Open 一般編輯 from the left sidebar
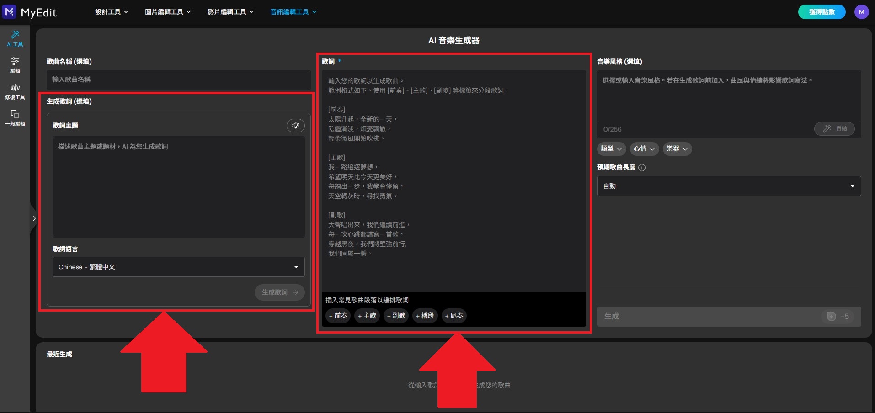Screen dimensions: 875x413 tap(15, 118)
